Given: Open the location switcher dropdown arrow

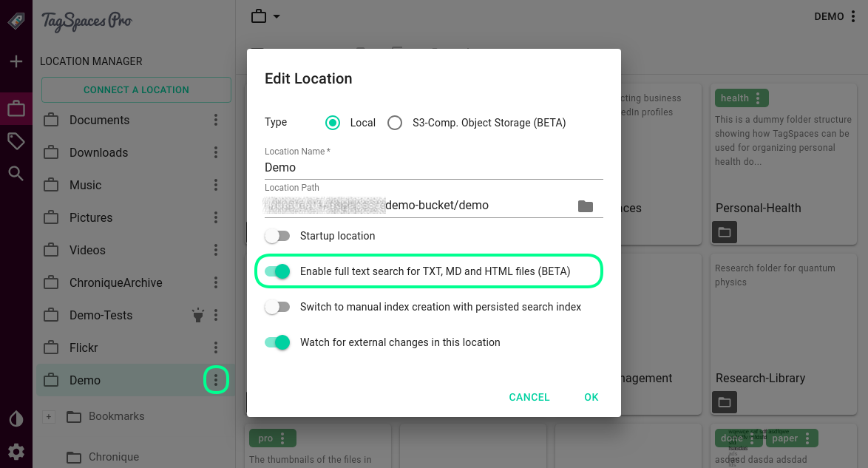Looking at the screenshot, I should [277, 16].
